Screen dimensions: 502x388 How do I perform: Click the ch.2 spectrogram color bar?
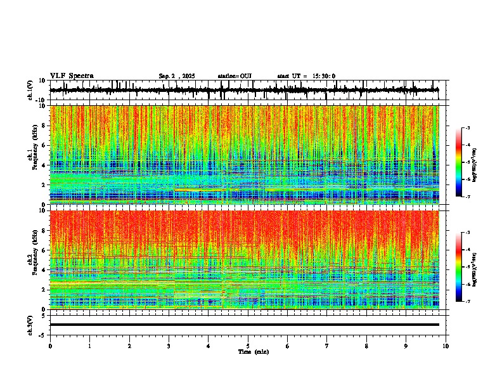(x=459, y=267)
